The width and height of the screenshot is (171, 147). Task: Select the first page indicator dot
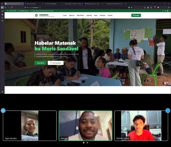coord(84,143)
